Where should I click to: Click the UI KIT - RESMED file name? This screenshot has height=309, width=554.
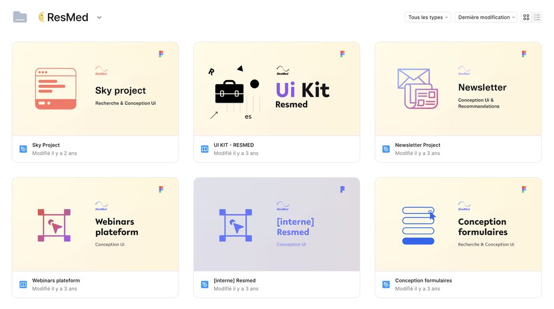point(234,145)
